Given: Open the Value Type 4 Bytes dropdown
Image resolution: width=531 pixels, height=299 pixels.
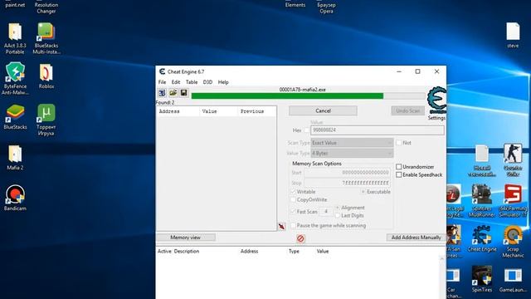Looking at the screenshot, I should click(352, 153).
